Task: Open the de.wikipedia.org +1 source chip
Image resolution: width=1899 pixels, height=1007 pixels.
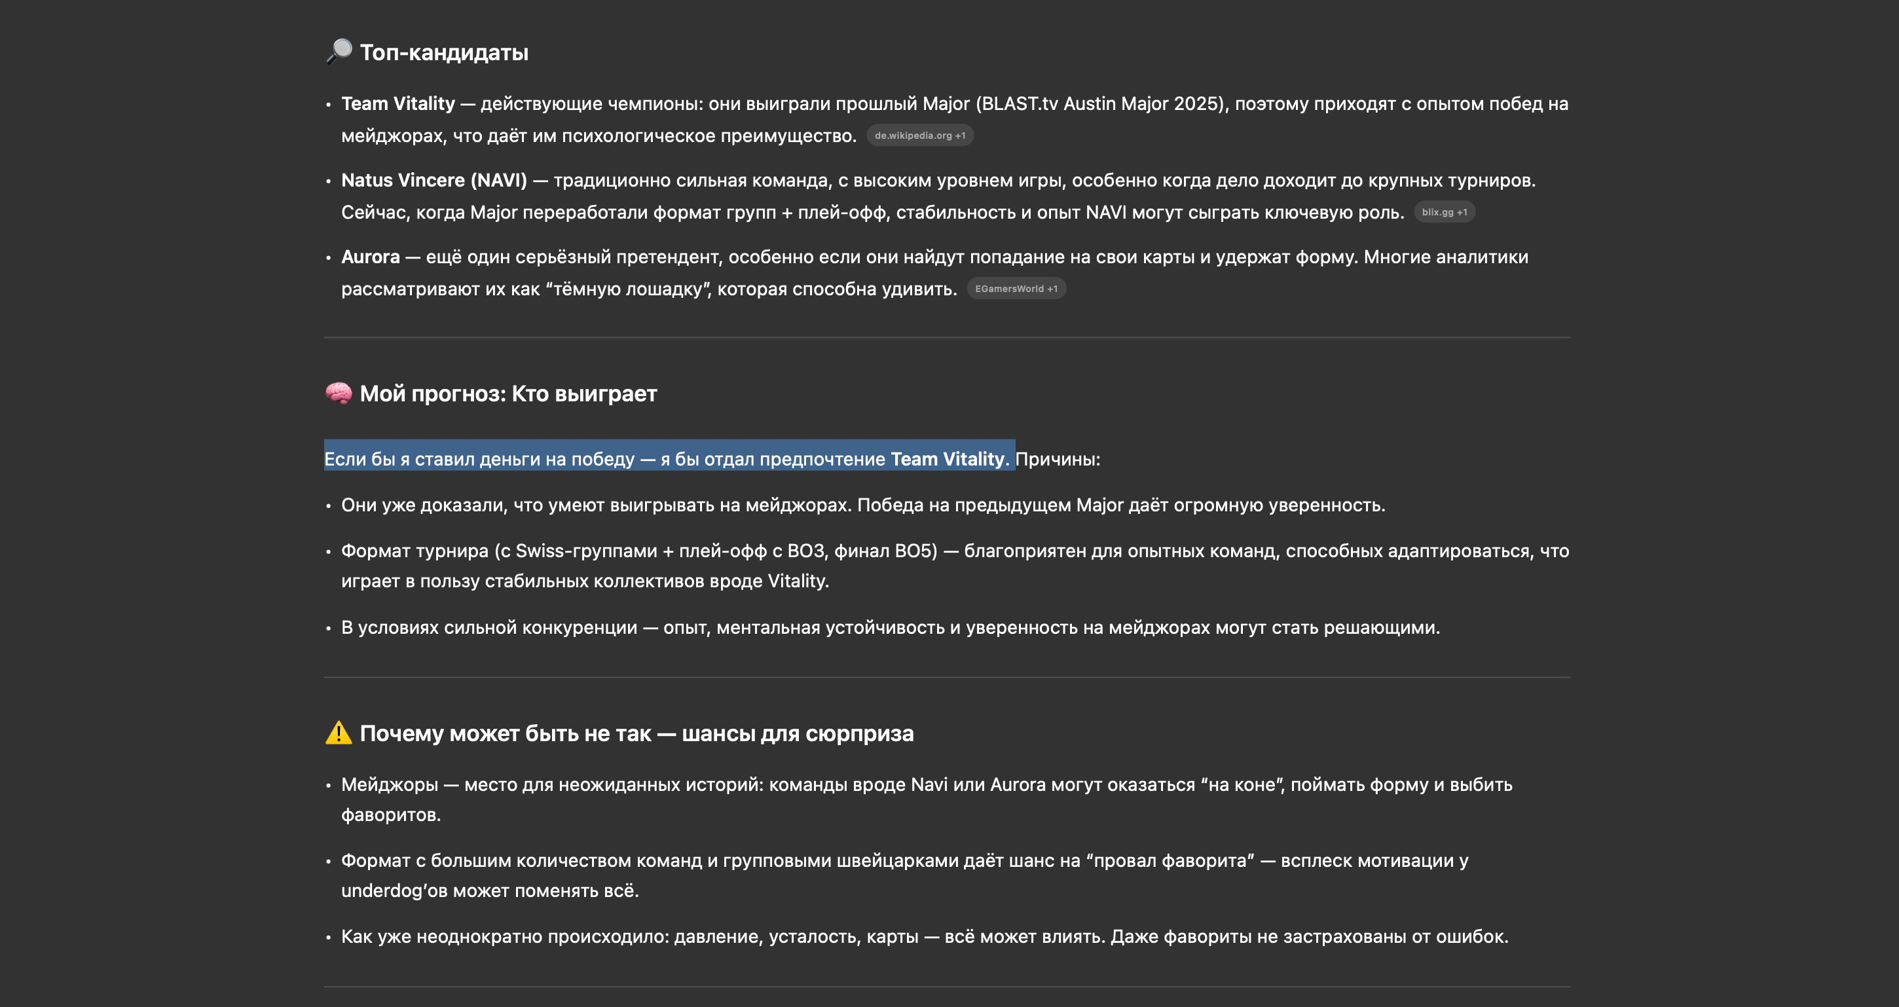Action: click(919, 136)
